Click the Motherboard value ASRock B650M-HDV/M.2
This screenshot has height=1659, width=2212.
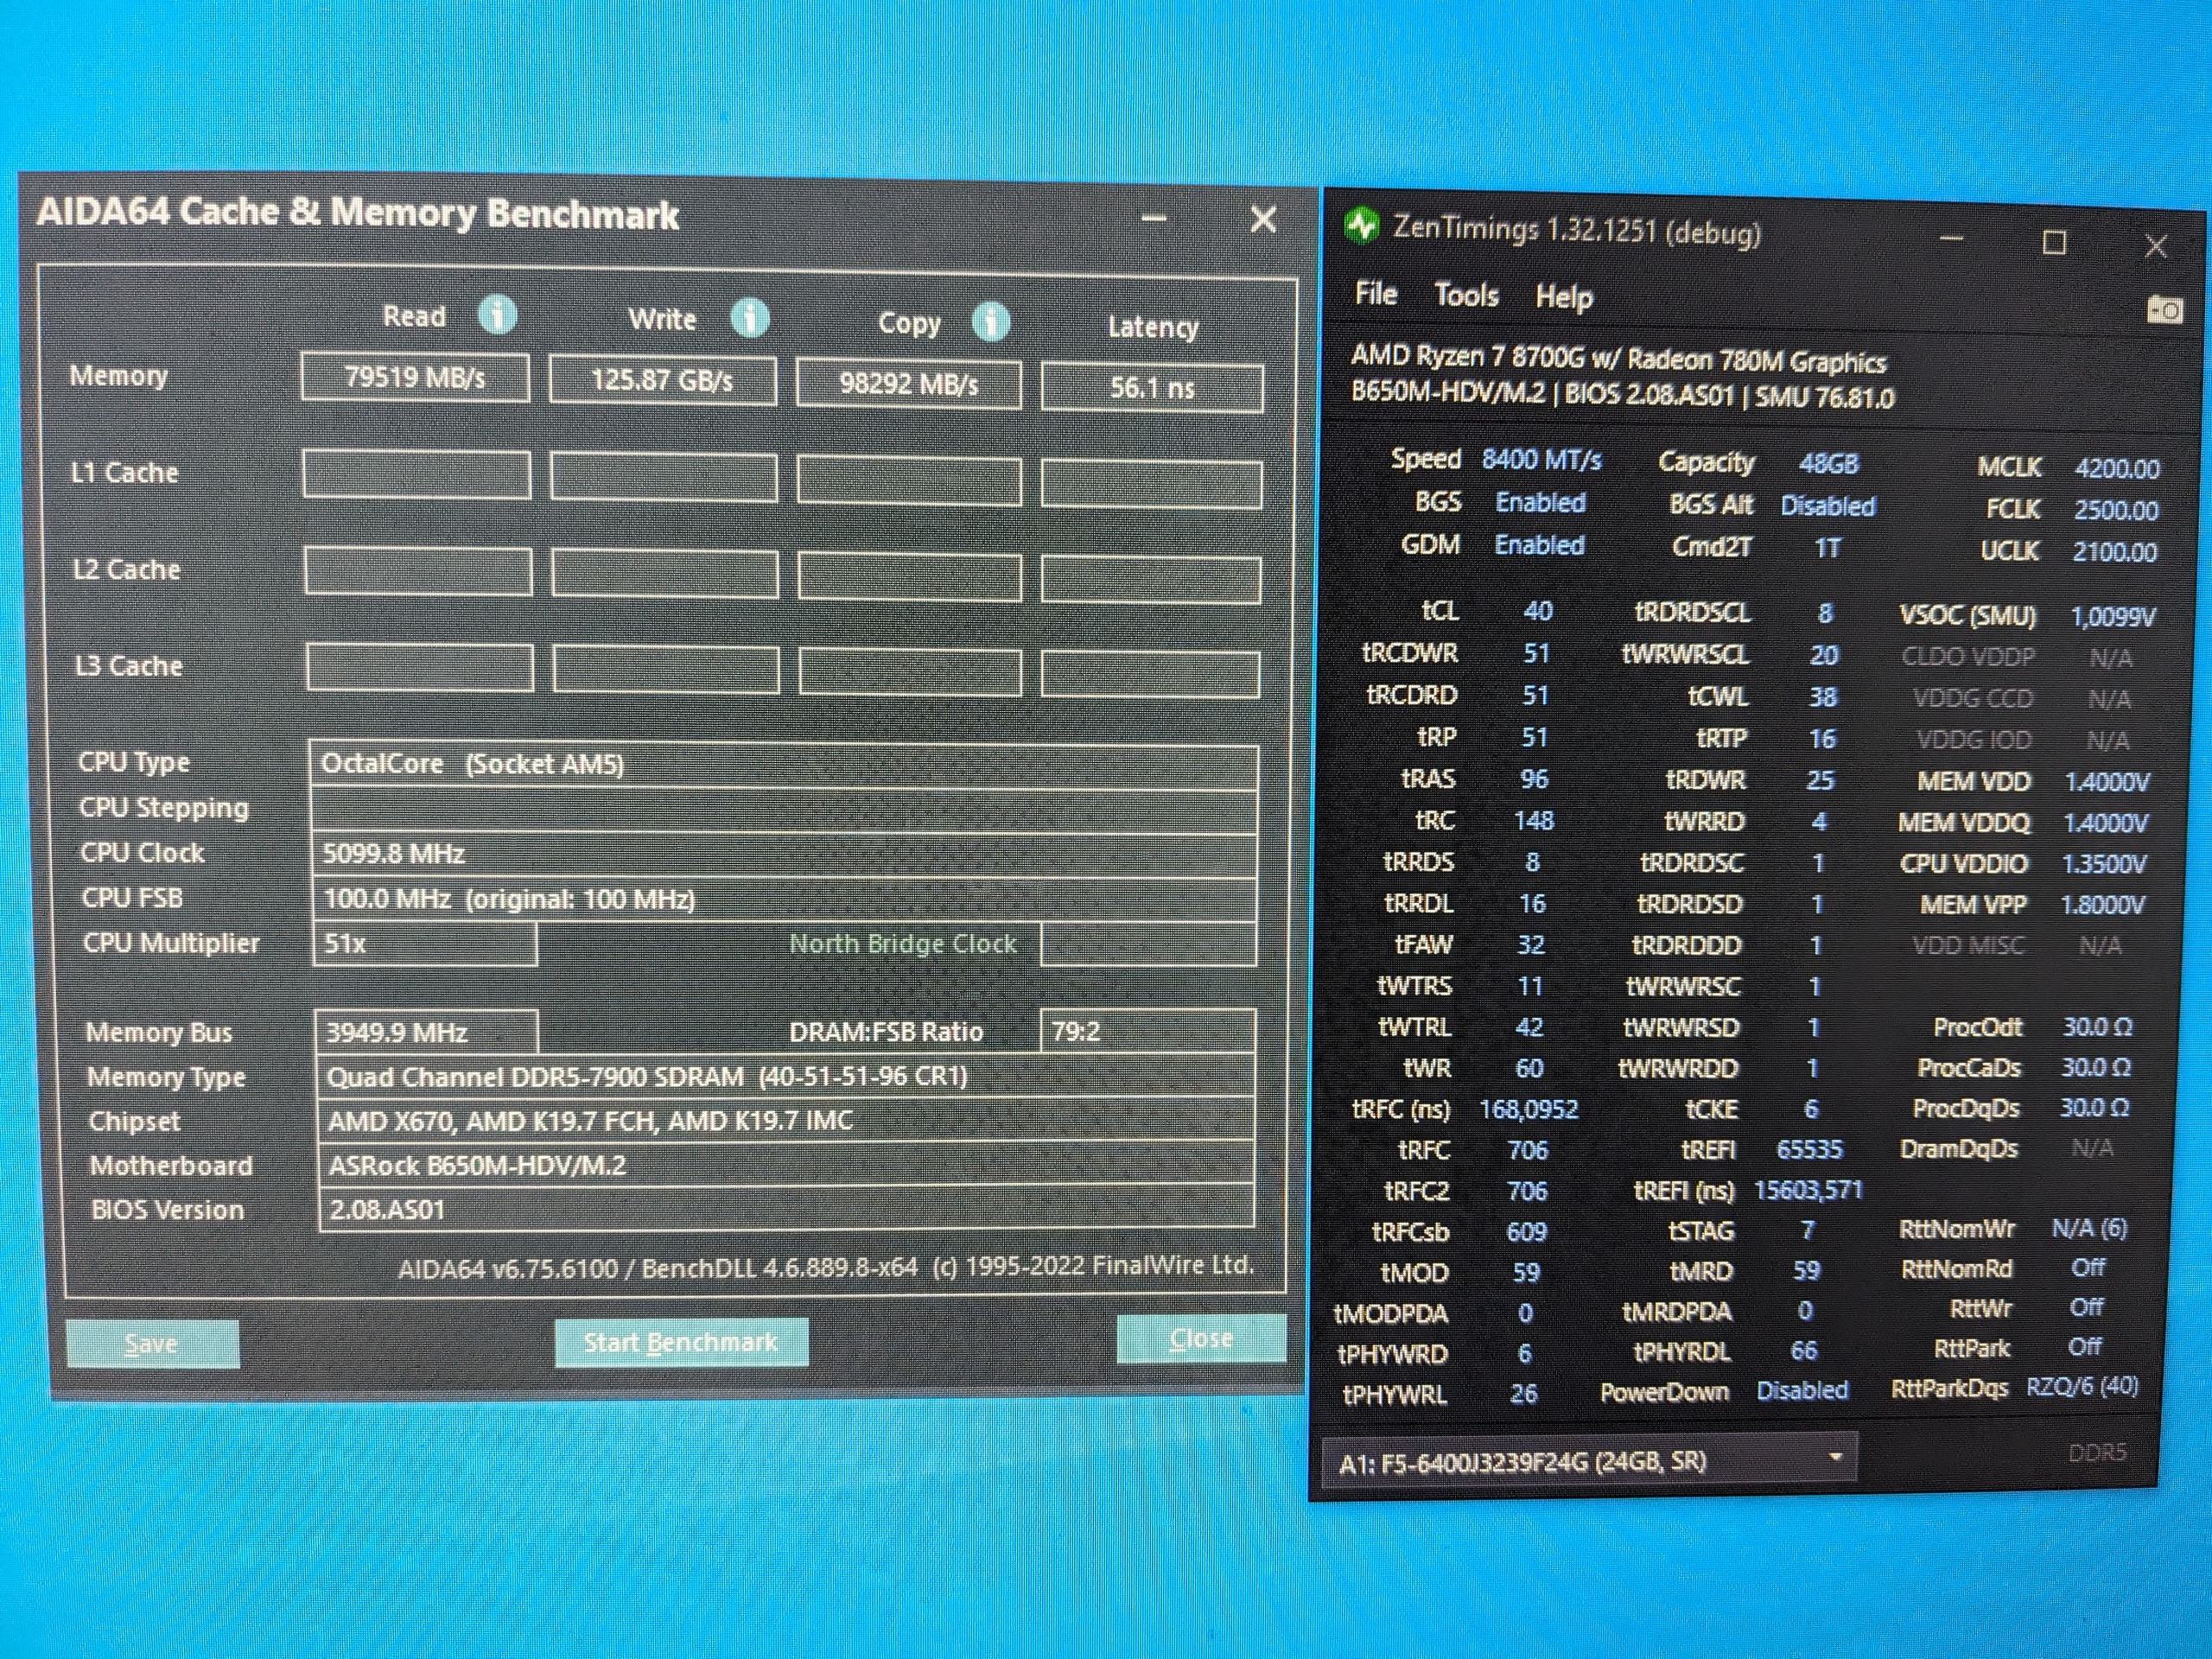pyautogui.click(x=477, y=1166)
